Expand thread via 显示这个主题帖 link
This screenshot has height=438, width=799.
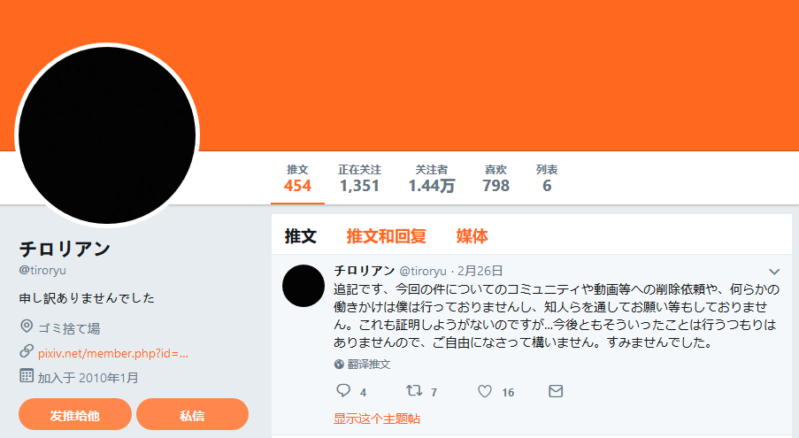click(377, 419)
